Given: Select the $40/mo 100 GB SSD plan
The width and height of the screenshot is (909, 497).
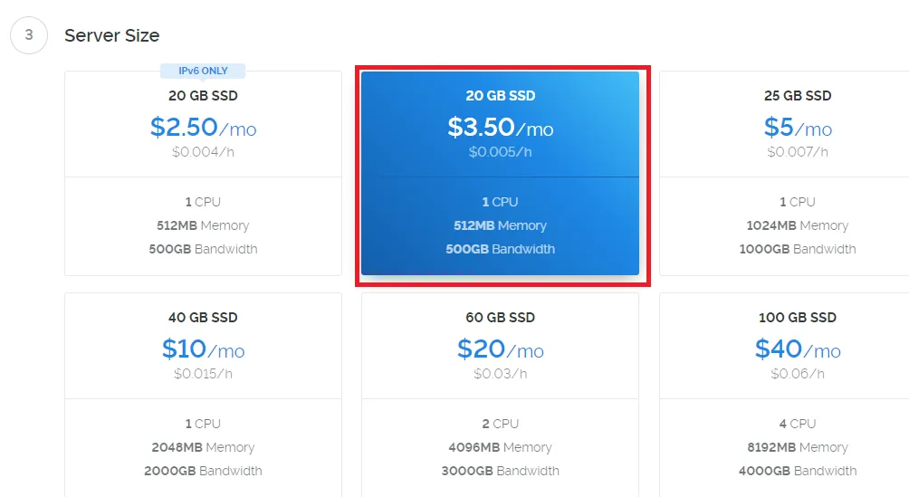Looking at the screenshot, I should [x=784, y=395].
